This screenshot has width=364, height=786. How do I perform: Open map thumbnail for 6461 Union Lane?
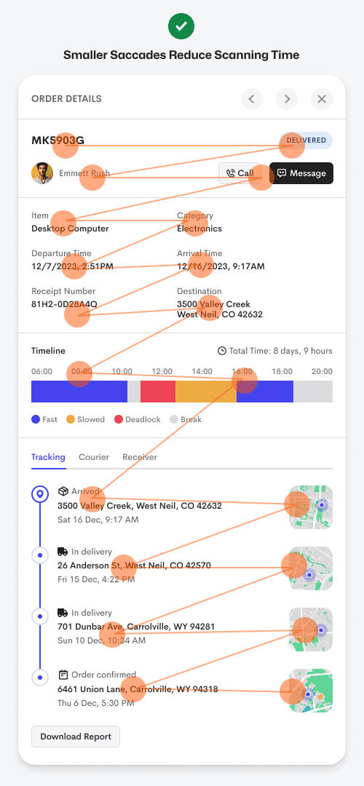(311, 690)
